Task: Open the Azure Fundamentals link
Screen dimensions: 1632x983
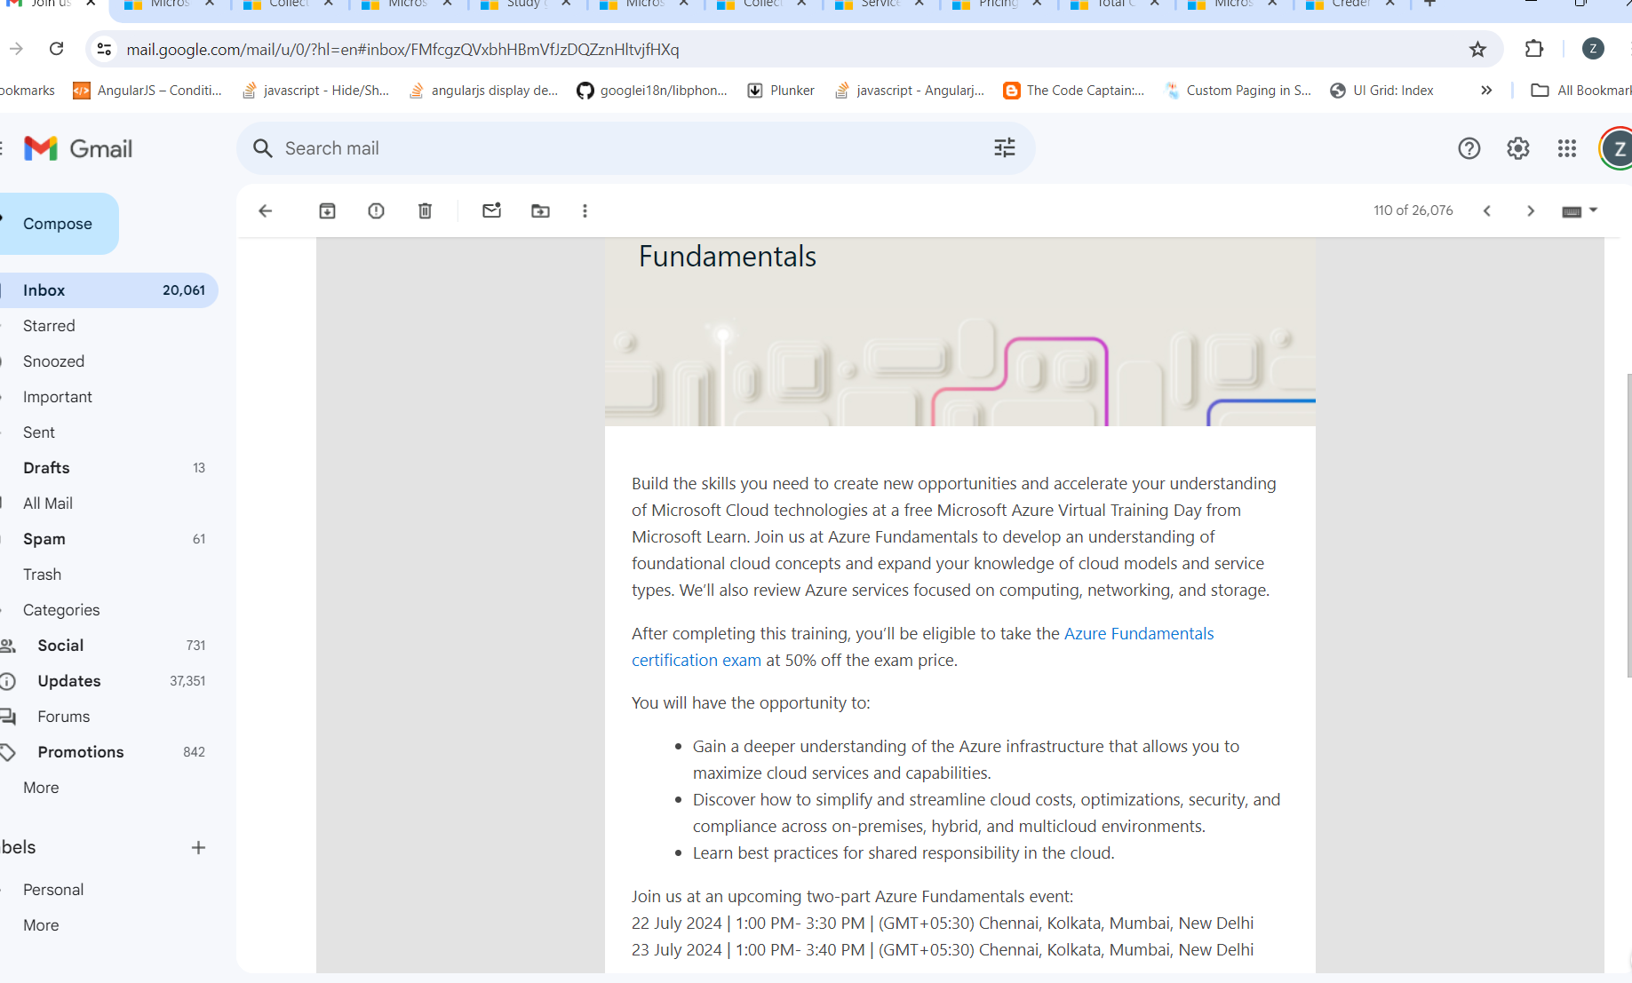Action: (x=1139, y=633)
